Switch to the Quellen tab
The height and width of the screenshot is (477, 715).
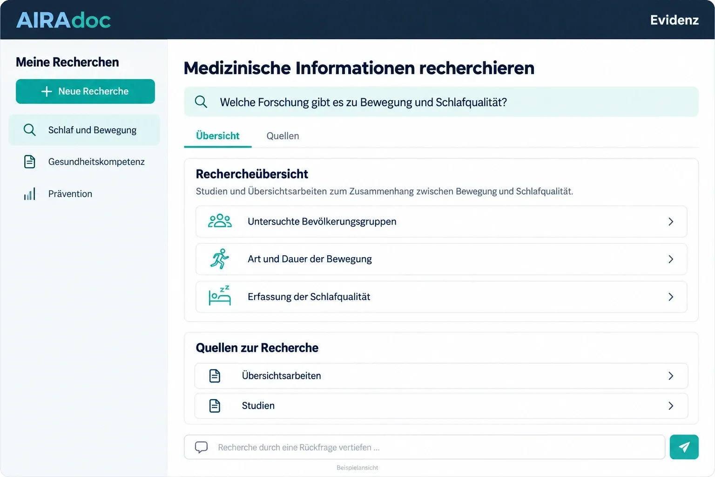pyautogui.click(x=283, y=136)
